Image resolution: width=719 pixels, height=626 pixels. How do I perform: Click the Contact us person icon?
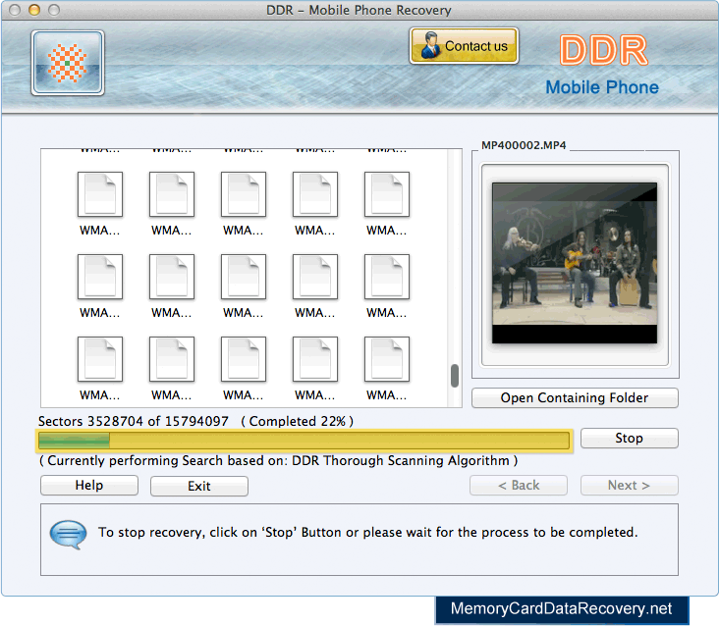coord(429,45)
